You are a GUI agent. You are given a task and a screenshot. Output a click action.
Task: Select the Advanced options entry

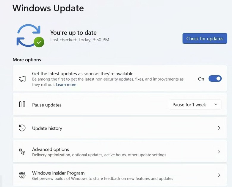[x=120, y=152]
